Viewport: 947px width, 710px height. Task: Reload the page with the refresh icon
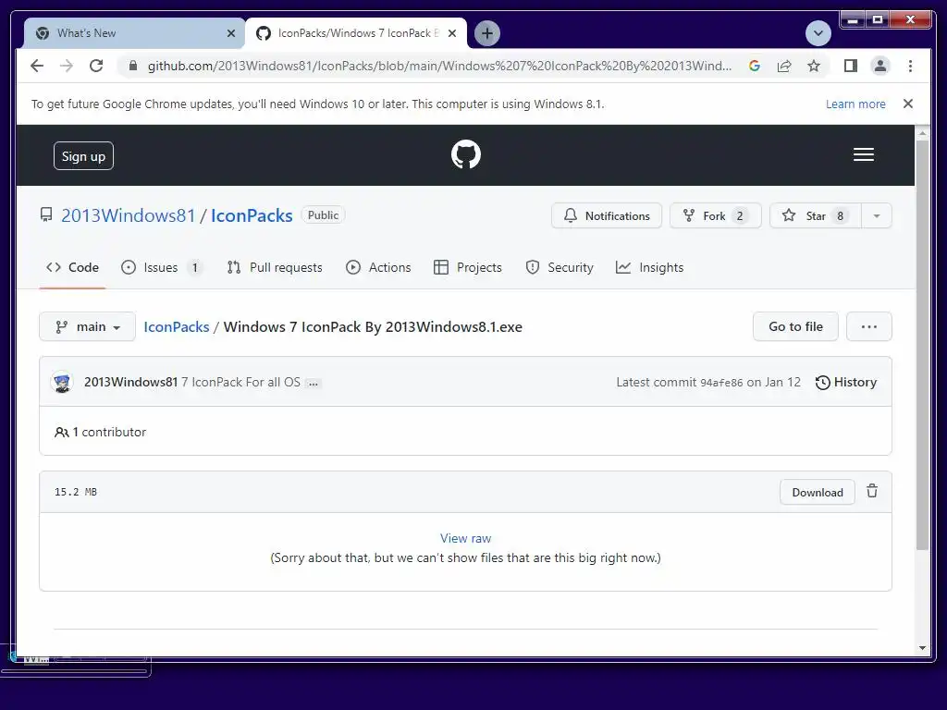[96, 66]
